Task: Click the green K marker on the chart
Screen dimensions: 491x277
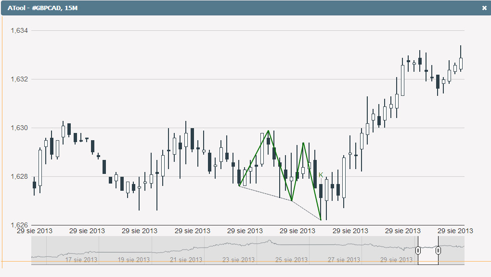Action: [321, 175]
